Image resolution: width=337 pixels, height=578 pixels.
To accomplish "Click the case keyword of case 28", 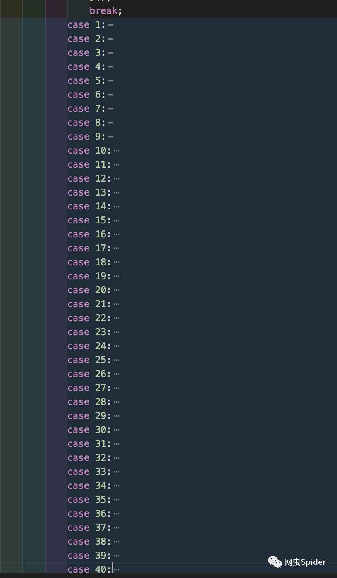I will (x=78, y=402).
